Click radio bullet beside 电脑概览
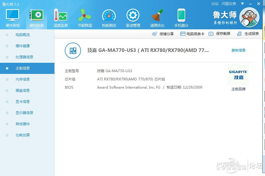Image resolution: width=265 pixels, height=176 pixels. point(7,35)
